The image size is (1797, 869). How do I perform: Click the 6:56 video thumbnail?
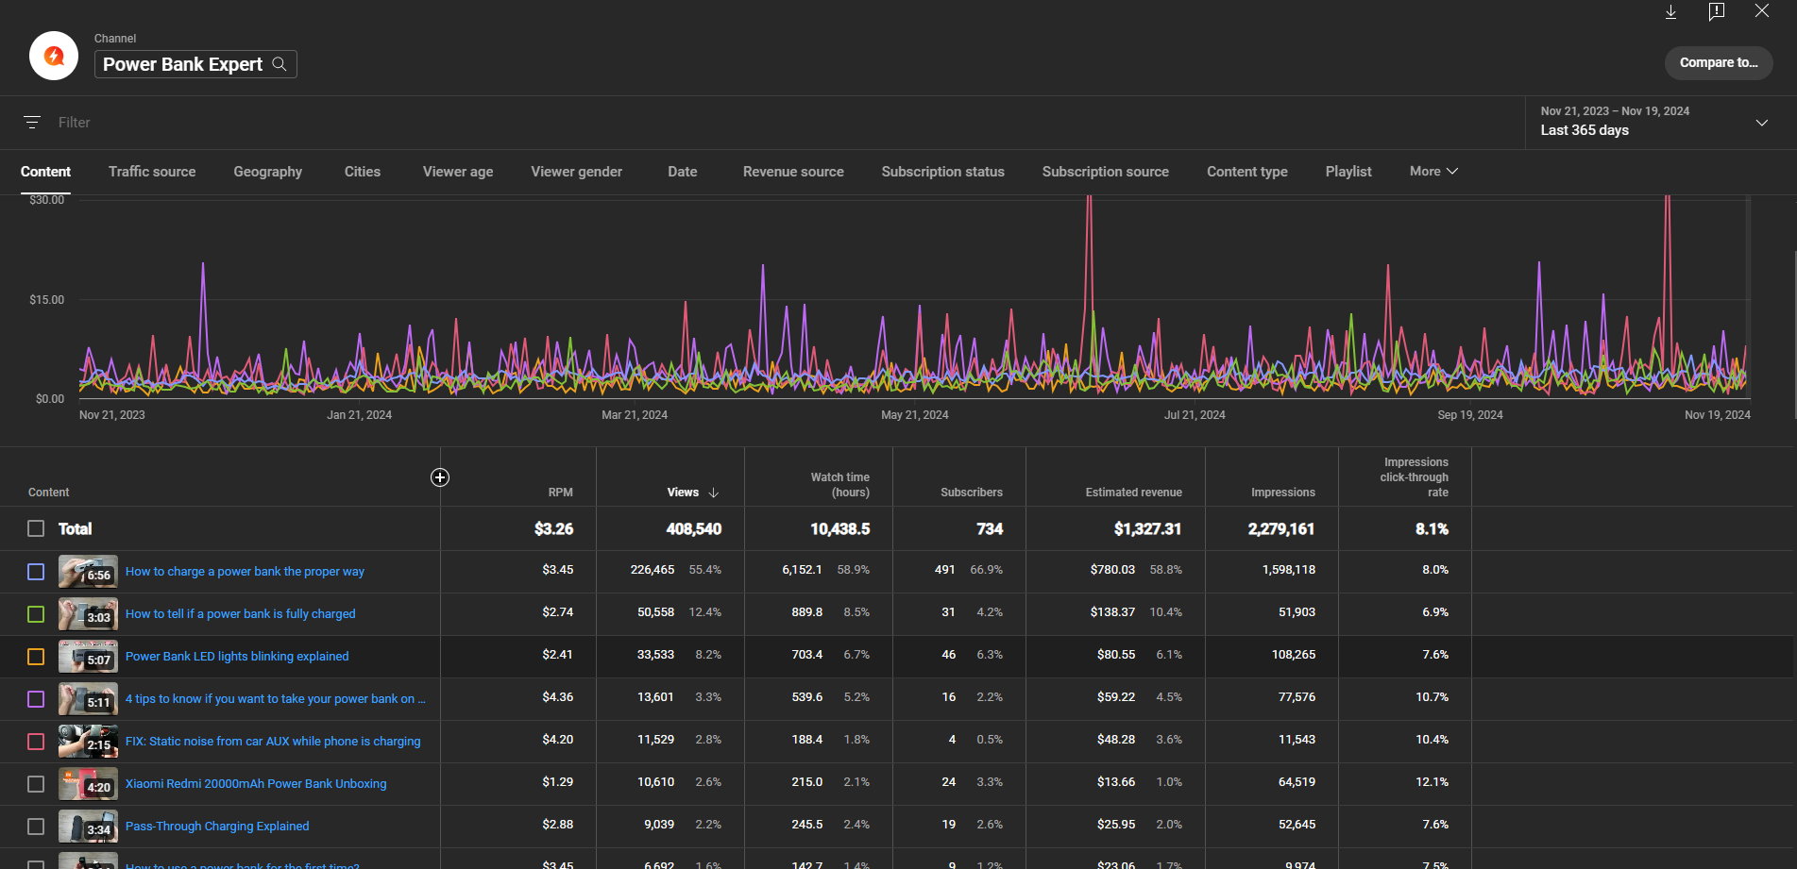coord(88,572)
